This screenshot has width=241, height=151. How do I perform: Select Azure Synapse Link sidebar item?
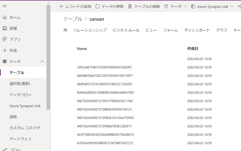[x=25, y=106]
